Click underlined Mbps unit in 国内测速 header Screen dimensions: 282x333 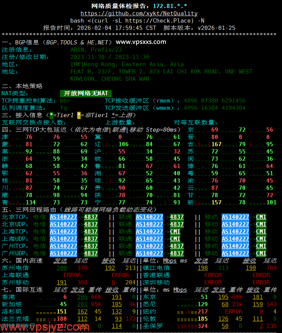click(x=170, y=261)
